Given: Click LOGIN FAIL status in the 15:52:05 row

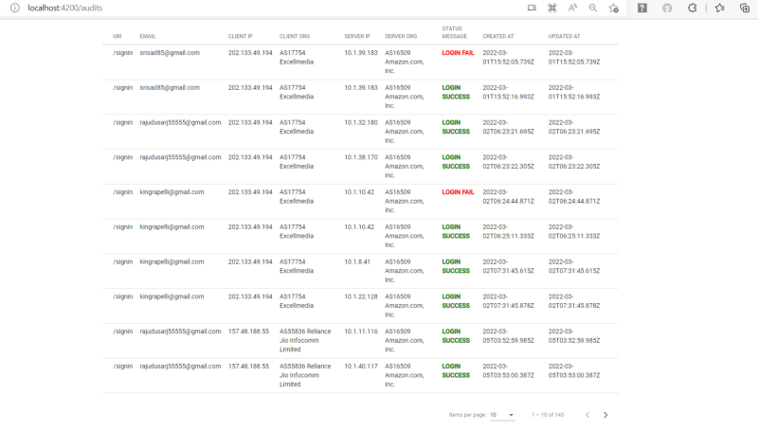Looking at the screenshot, I should click(x=458, y=53).
